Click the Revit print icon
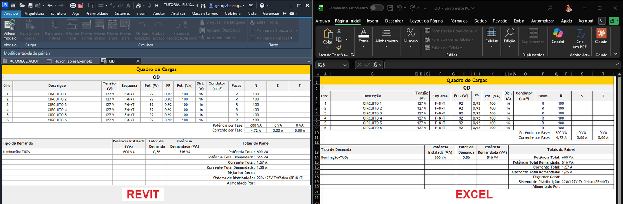The height and width of the screenshot is (204, 623). point(73,5)
